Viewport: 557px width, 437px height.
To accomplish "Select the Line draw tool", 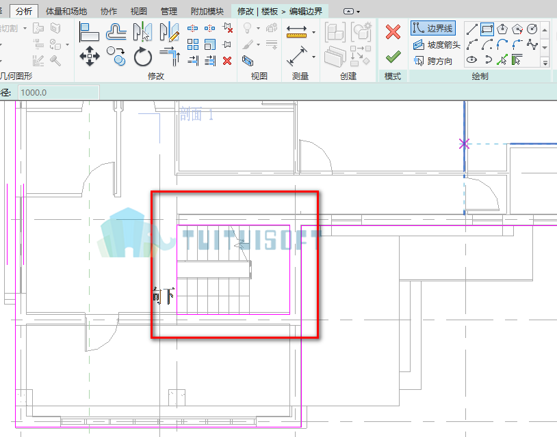I will (x=471, y=29).
